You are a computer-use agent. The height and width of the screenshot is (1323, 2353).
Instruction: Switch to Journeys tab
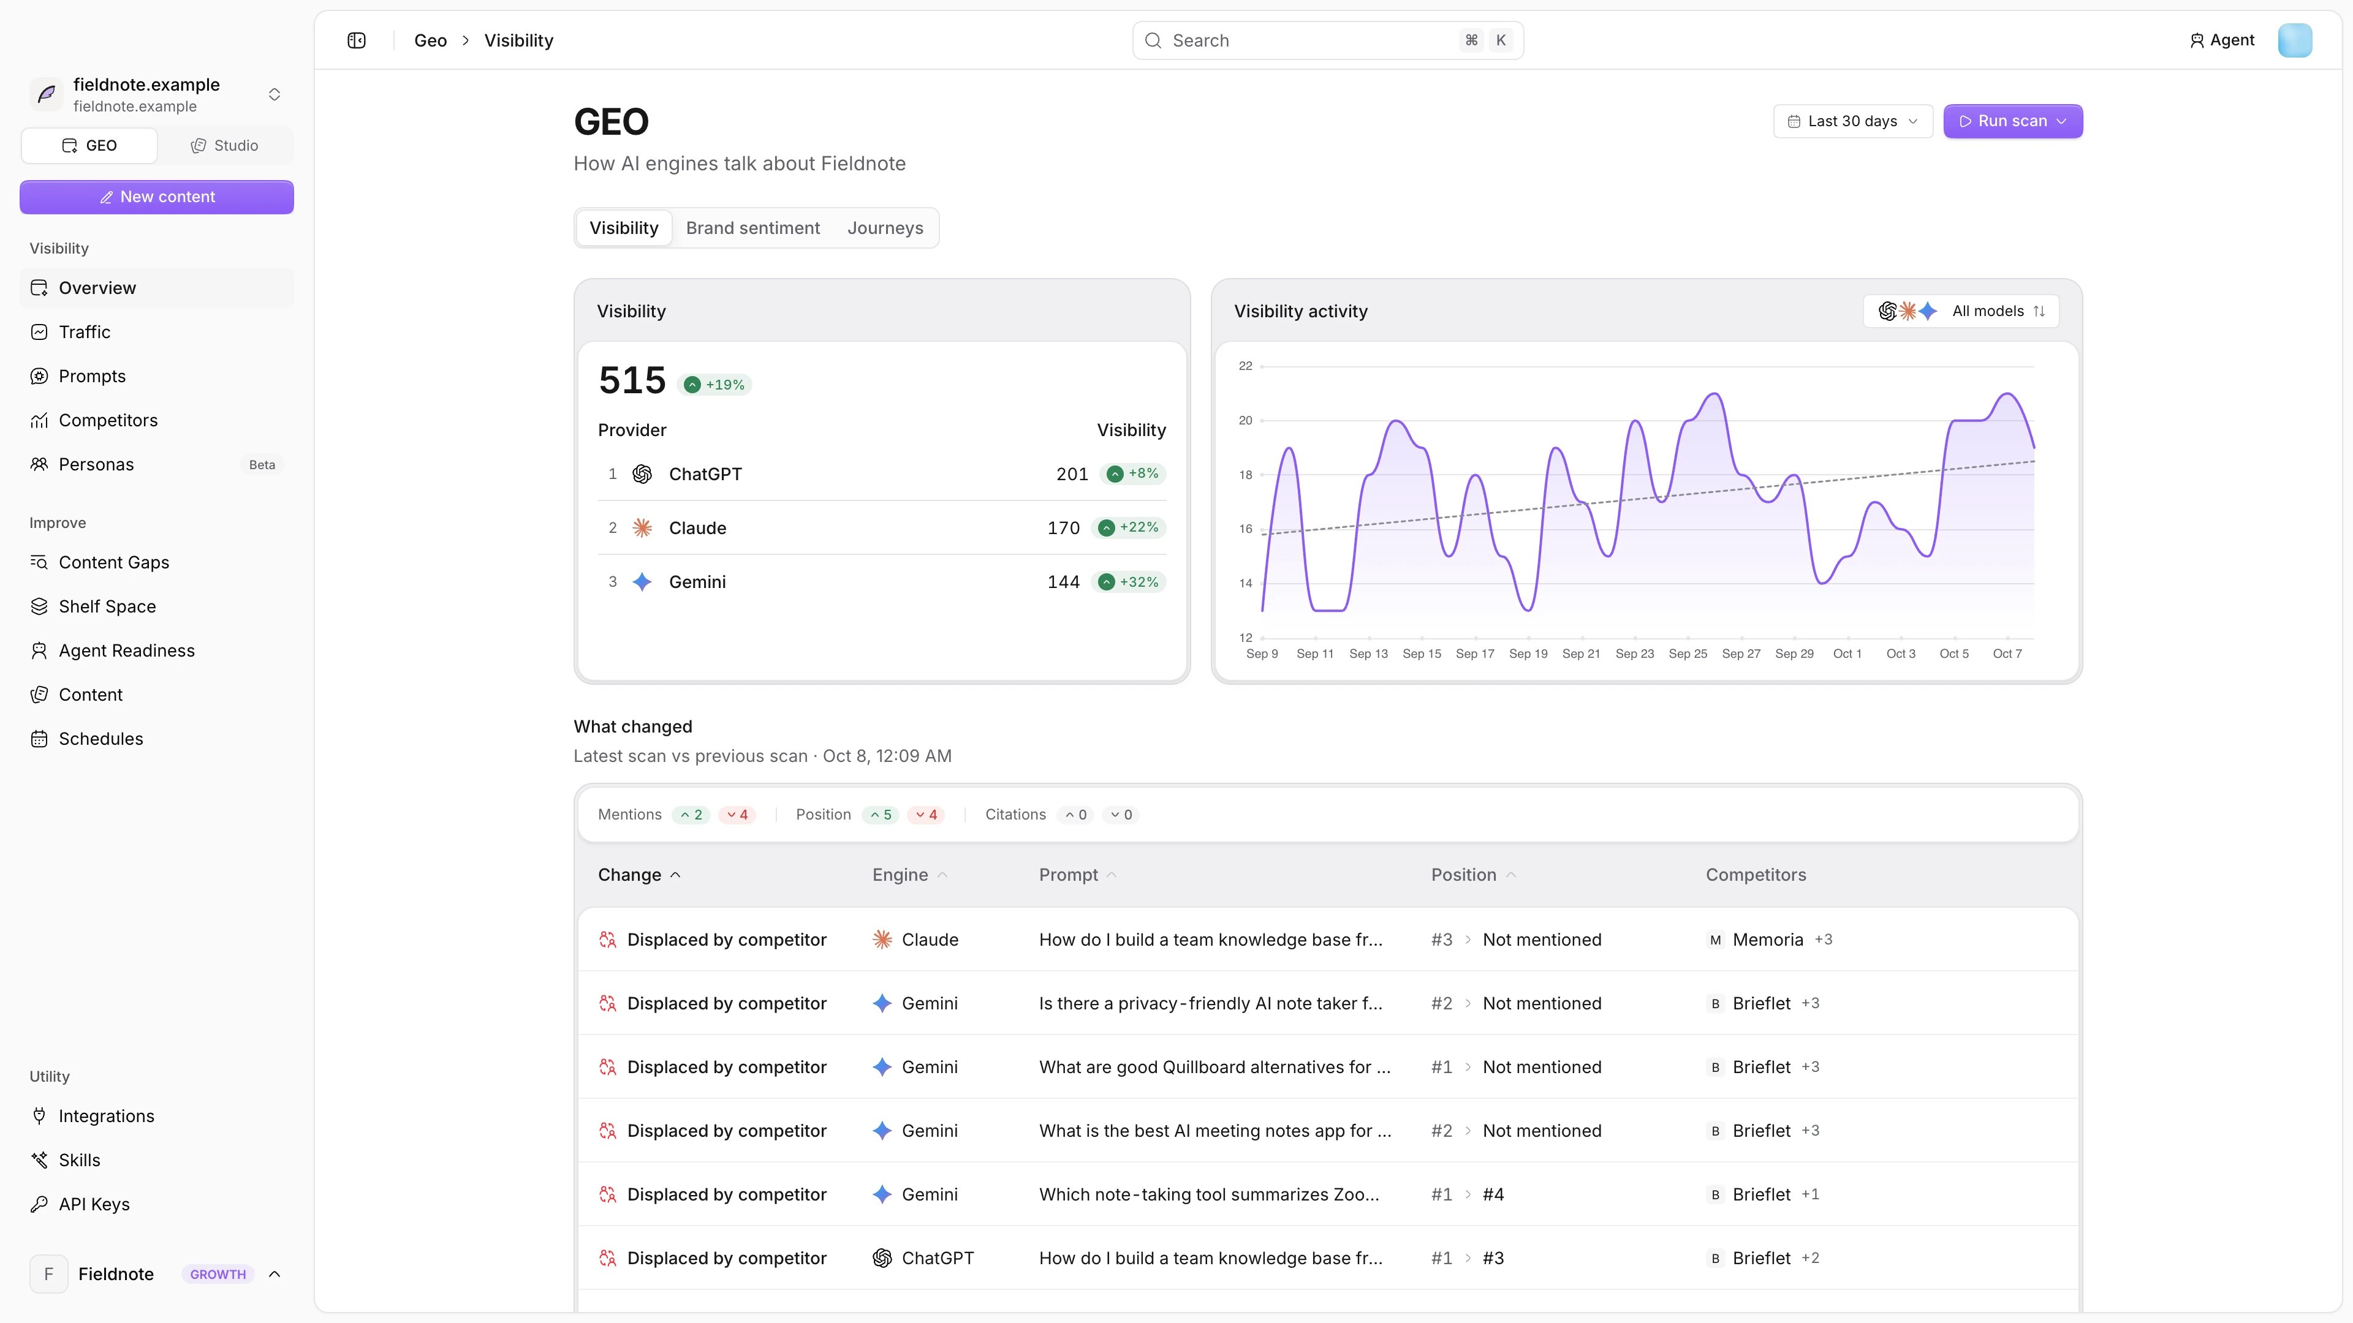[885, 228]
